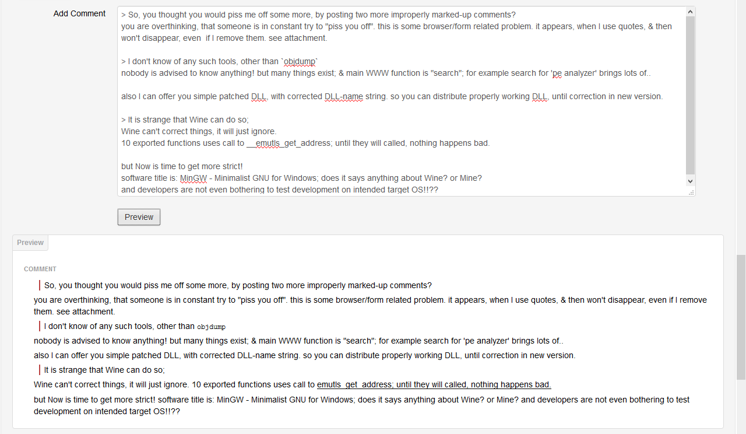Open the underlined emutls_get_address link in preview
The image size is (746, 434).
pyautogui.click(x=434, y=384)
